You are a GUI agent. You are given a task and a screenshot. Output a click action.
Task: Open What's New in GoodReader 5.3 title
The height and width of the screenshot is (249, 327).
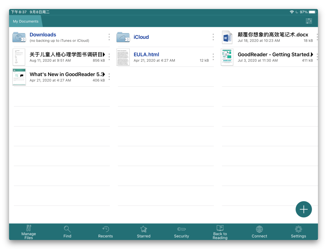67,74
